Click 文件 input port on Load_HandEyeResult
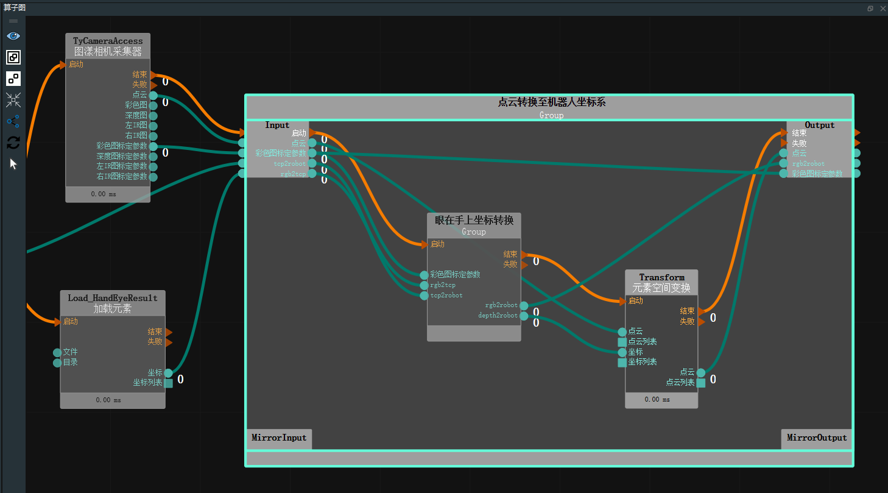The height and width of the screenshot is (493, 888). [x=57, y=352]
